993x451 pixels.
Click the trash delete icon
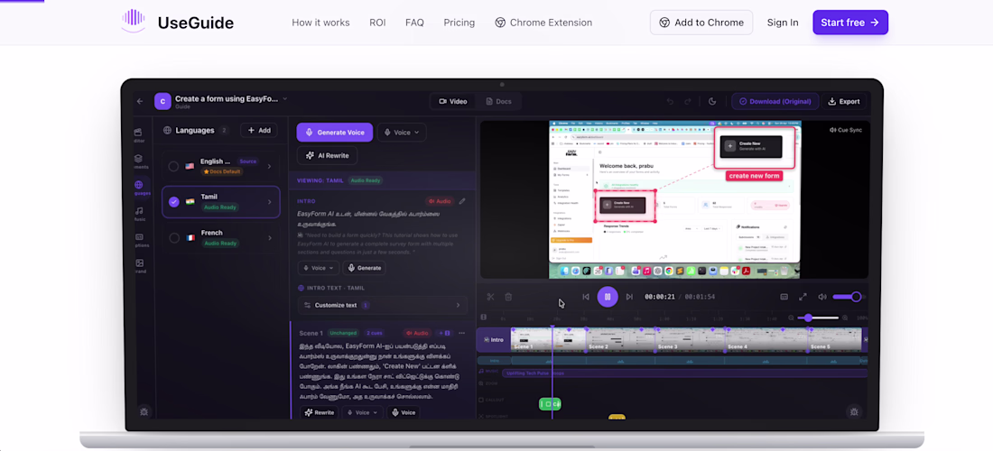tap(508, 297)
